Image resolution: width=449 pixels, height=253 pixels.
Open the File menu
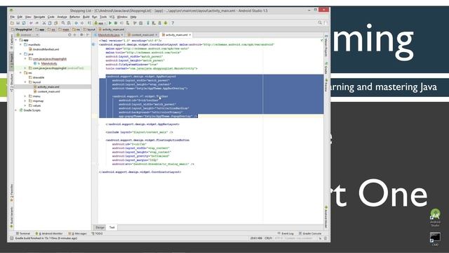pyautogui.click(x=13, y=17)
